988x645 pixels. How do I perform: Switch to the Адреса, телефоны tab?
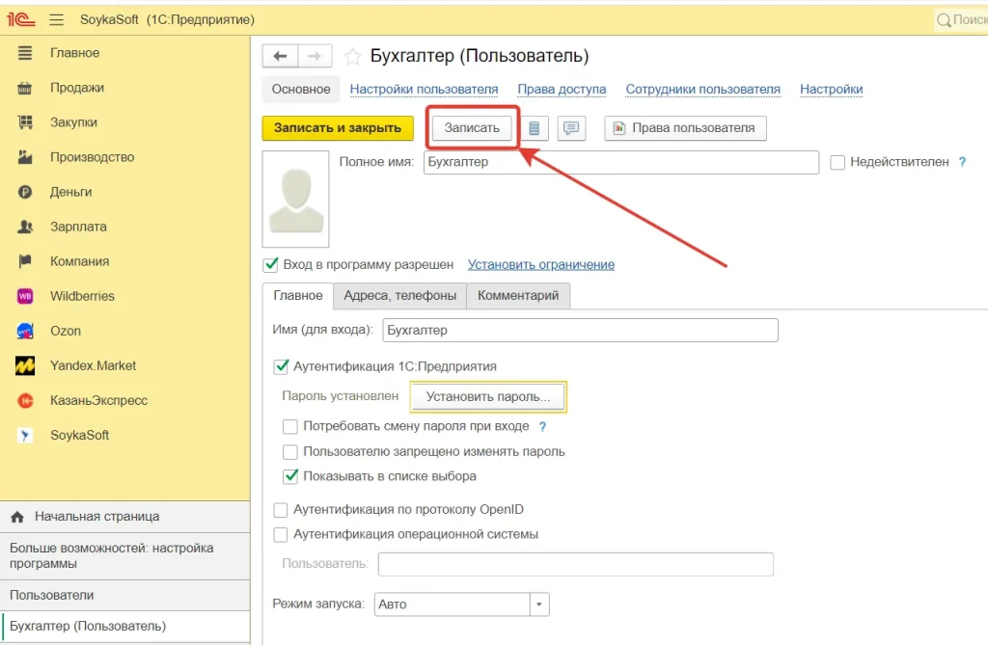point(400,295)
